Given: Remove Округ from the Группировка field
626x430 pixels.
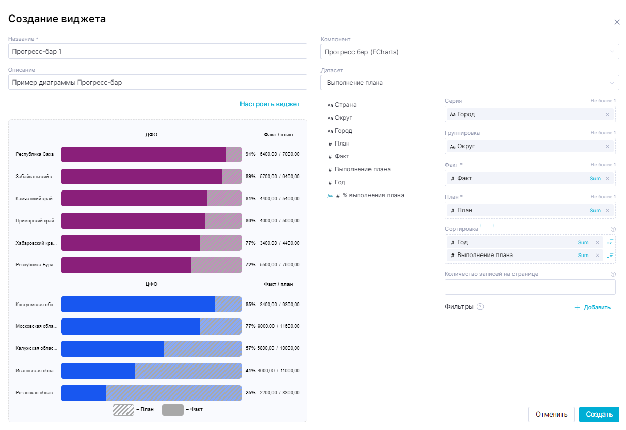Looking at the screenshot, I should tap(607, 146).
